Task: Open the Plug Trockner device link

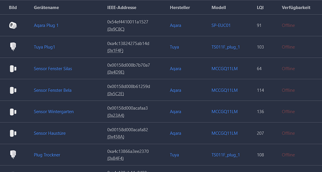Action: coord(47,155)
